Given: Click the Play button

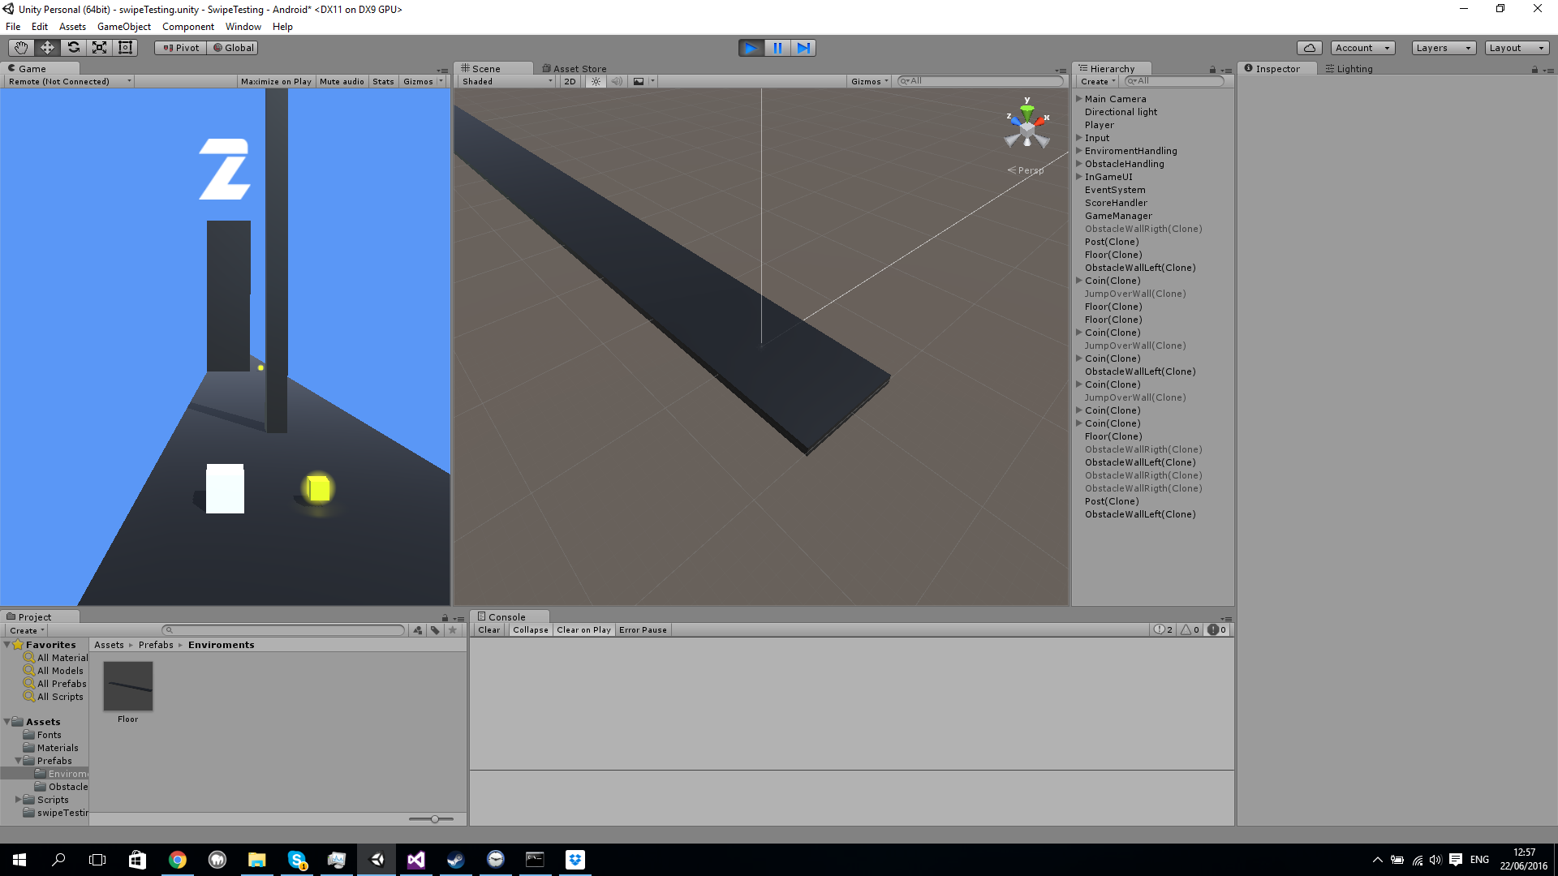Looking at the screenshot, I should 751,48.
